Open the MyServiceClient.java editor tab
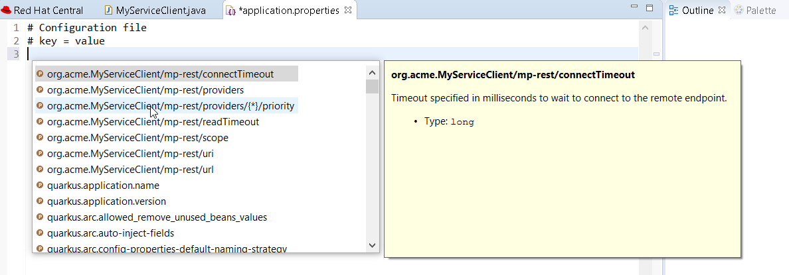The width and height of the screenshot is (789, 275). 155,10
